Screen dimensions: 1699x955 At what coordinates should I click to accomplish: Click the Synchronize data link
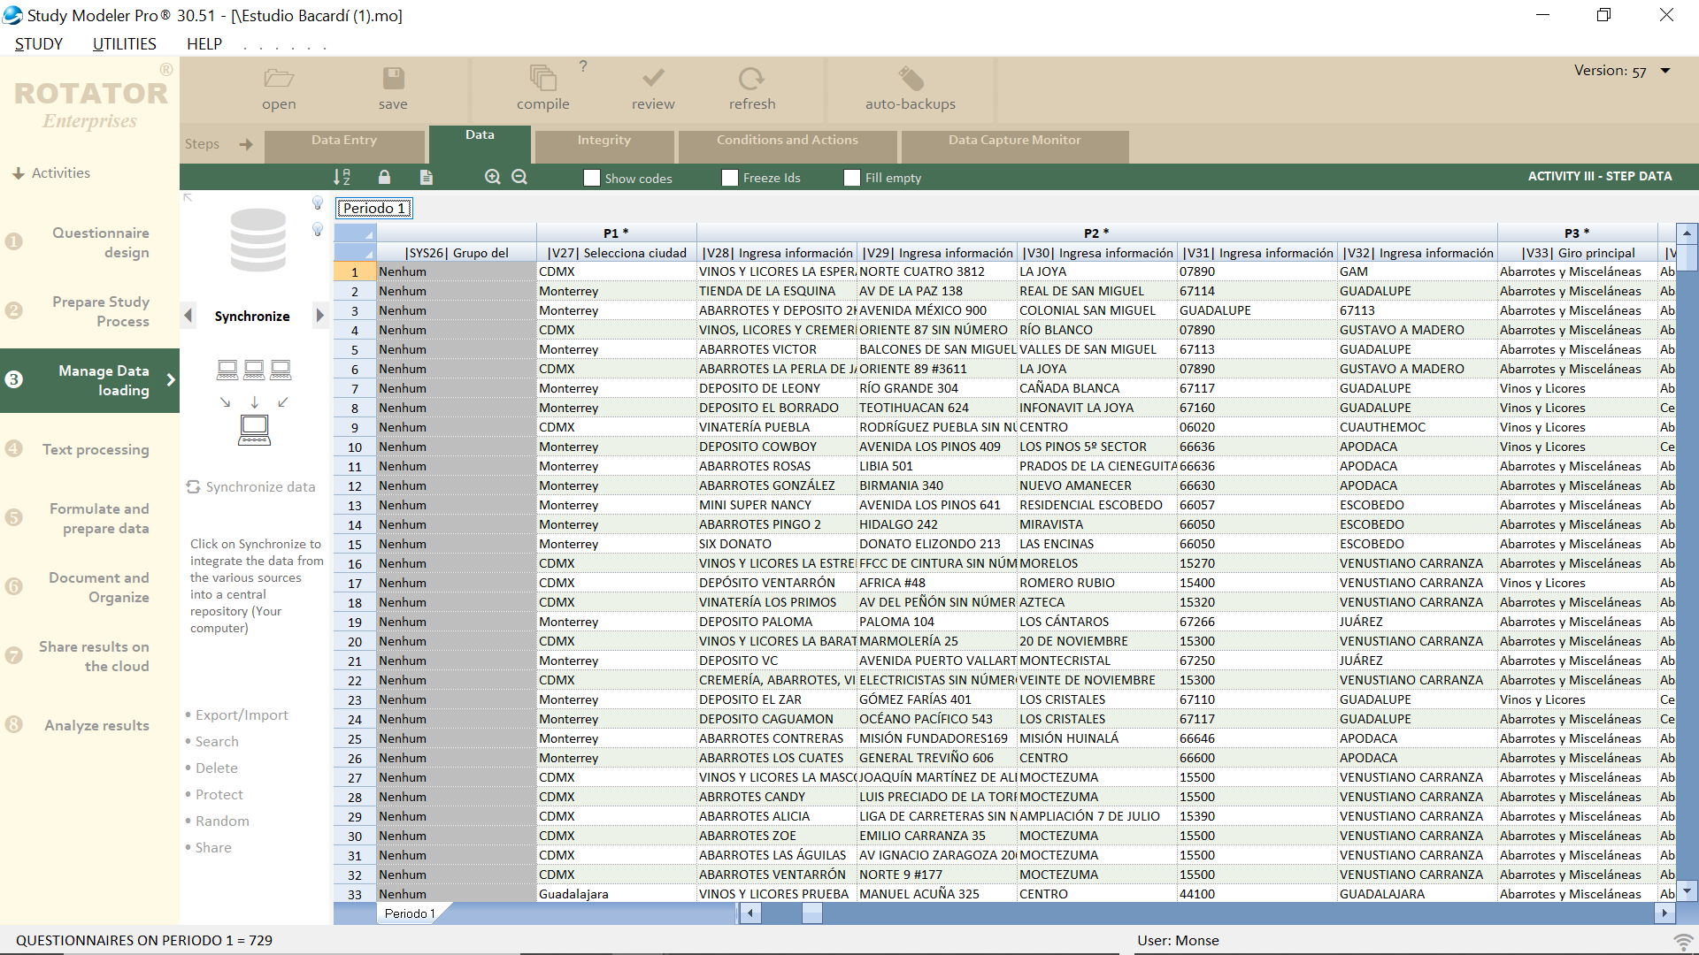coord(252,487)
